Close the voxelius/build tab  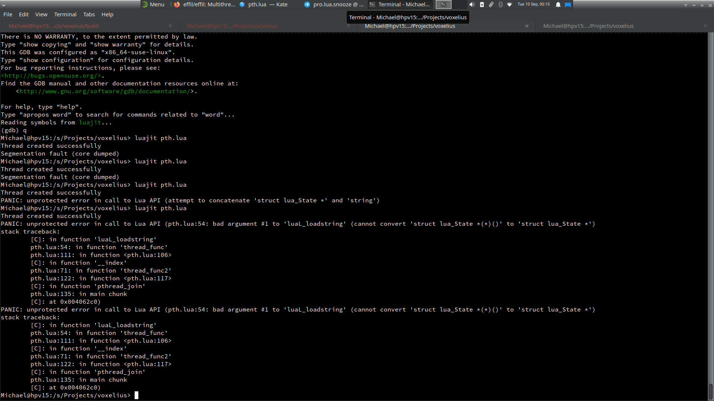(x=170, y=26)
